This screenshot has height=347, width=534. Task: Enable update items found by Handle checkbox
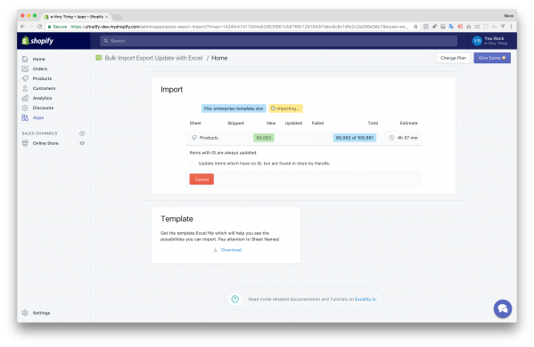(x=193, y=163)
